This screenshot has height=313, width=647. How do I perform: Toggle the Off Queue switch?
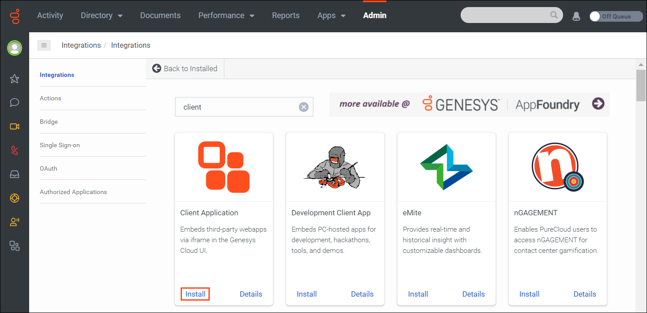click(x=616, y=16)
